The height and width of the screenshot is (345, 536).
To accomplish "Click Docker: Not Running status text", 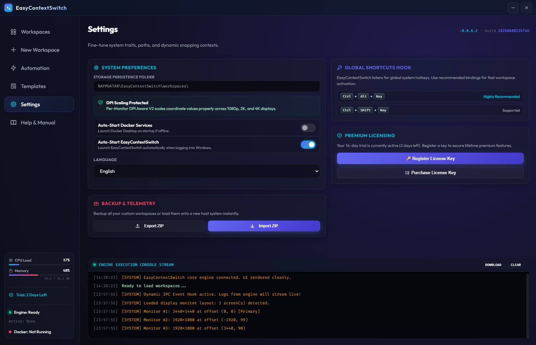I will coord(32,332).
